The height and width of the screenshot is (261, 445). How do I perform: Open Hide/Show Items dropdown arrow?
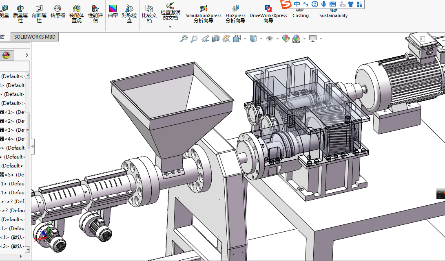pos(277,39)
